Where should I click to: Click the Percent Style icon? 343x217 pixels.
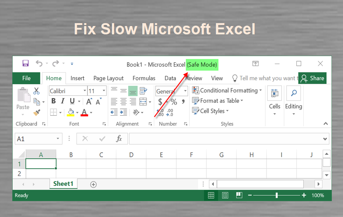tap(174, 102)
